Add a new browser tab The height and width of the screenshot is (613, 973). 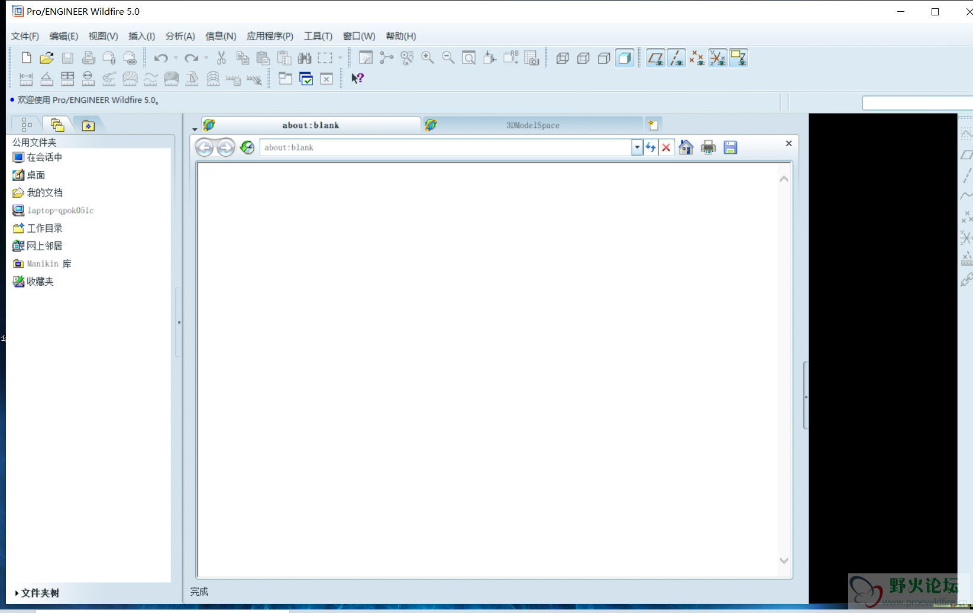click(x=653, y=125)
